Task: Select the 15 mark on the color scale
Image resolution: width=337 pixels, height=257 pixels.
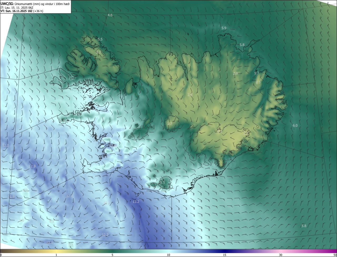Action: 225,255
